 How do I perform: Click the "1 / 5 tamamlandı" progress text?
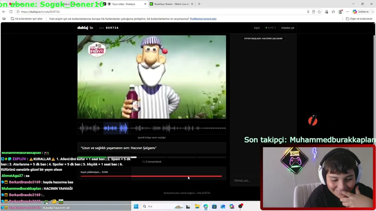(152, 162)
